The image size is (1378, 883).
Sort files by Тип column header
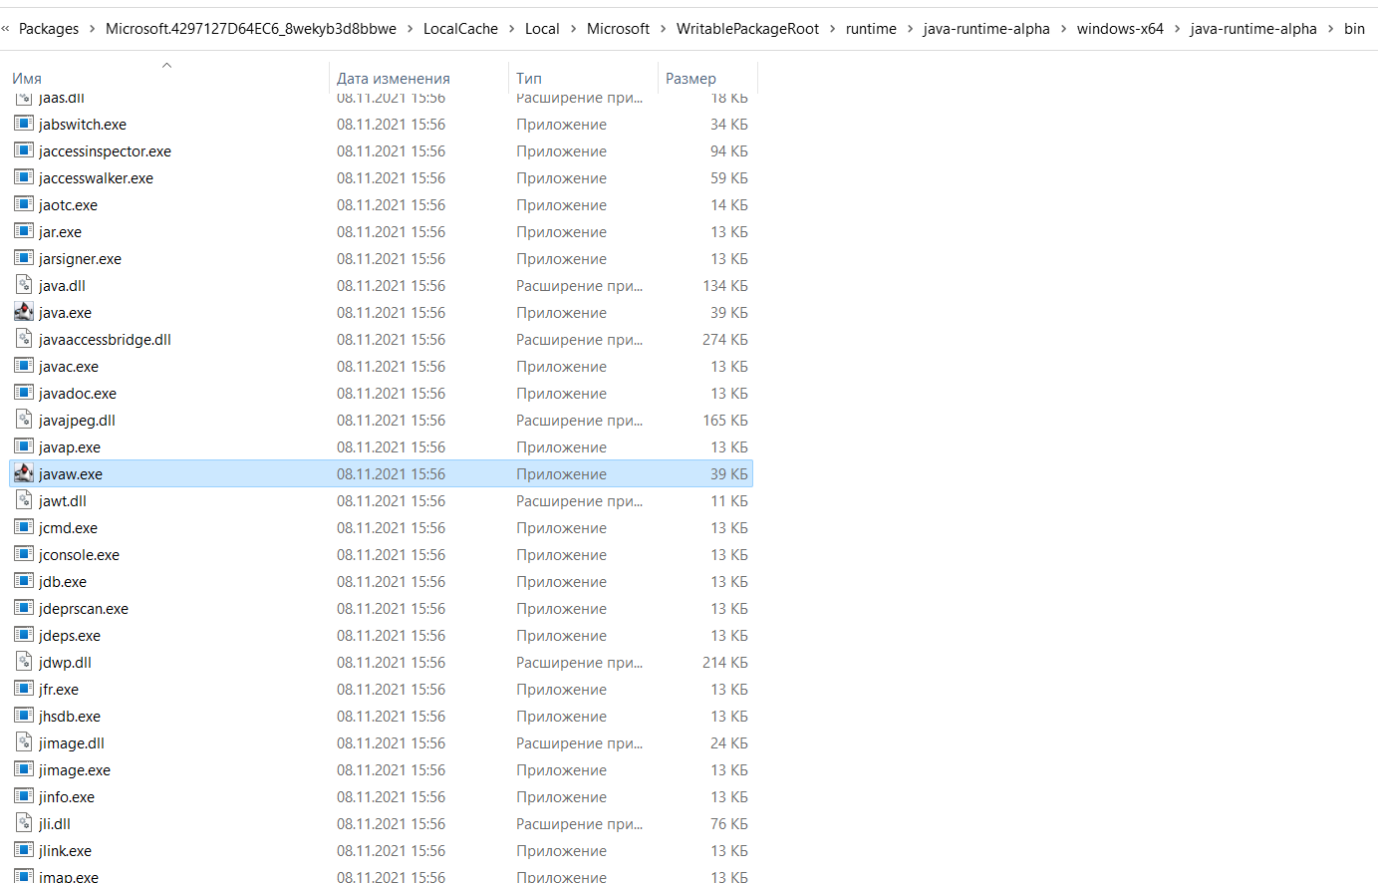(529, 78)
